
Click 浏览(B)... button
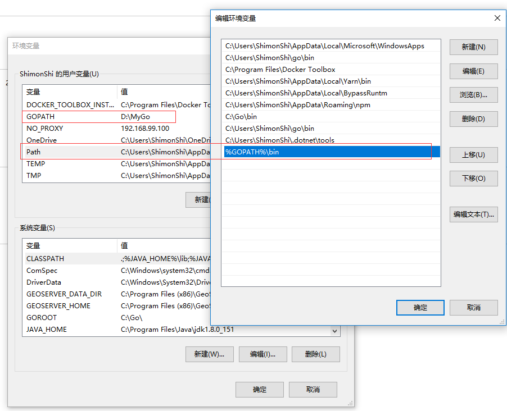pyautogui.click(x=473, y=95)
